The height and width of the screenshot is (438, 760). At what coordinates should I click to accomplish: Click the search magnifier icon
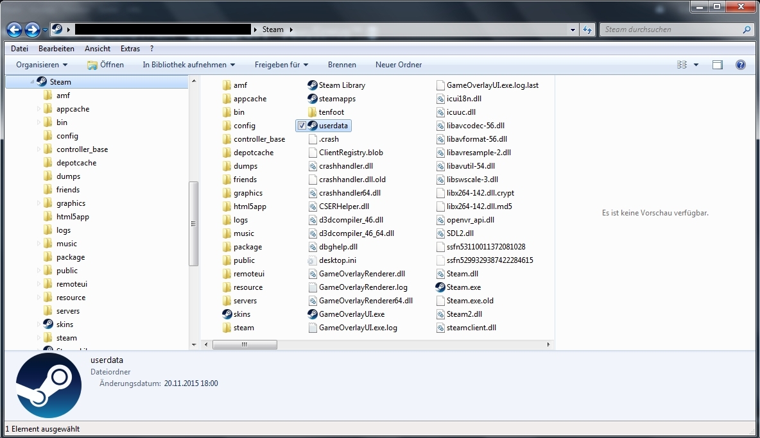point(747,29)
